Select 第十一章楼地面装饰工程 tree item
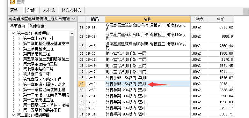This screenshot has height=118, width=249. 44,90
